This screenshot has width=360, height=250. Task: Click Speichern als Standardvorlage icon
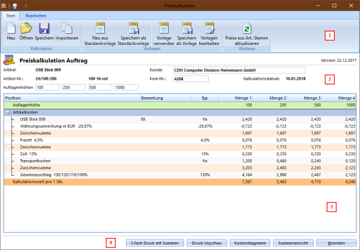(x=133, y=28)
